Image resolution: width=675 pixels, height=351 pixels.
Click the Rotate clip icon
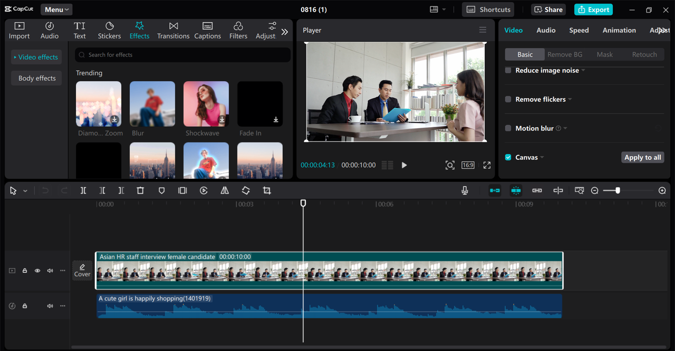pos(246,191)
